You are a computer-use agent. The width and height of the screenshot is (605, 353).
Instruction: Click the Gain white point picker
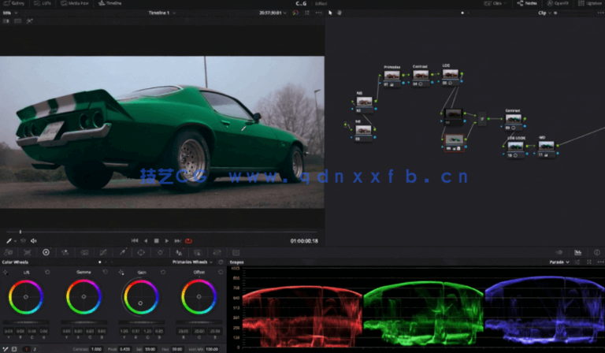click(121, 273)
